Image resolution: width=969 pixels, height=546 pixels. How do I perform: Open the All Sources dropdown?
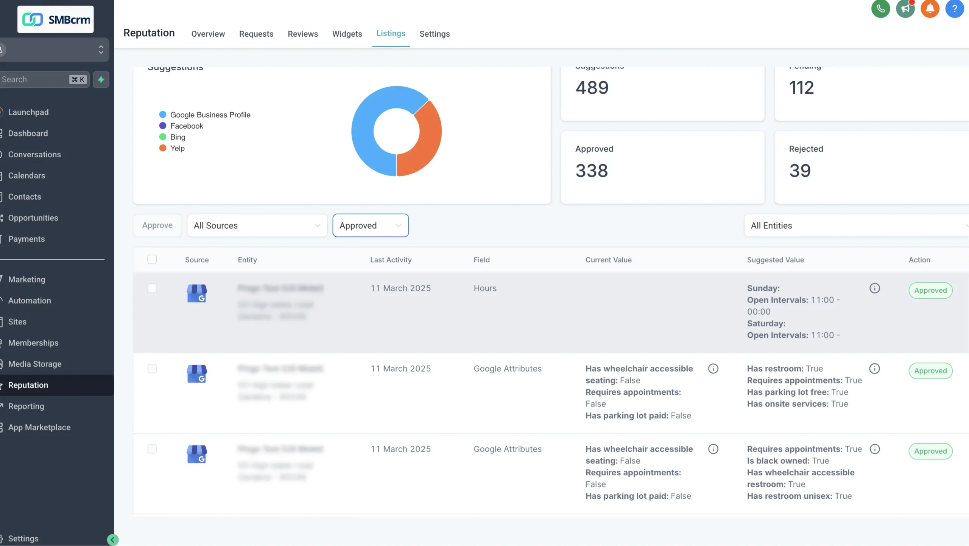click(x=257, y=225)
